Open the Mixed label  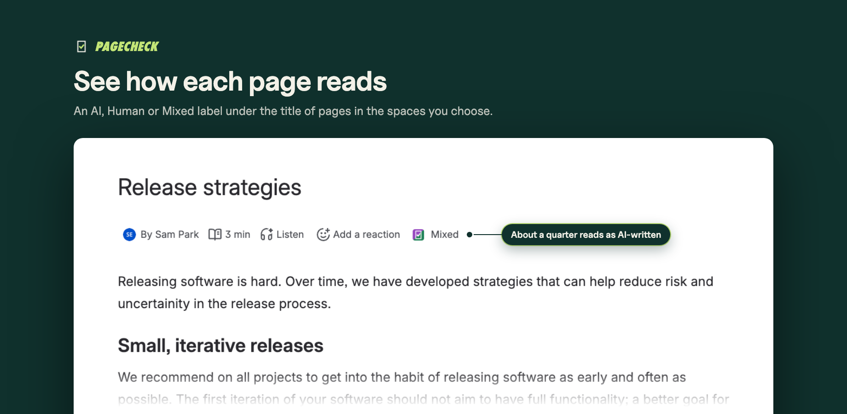445,235
